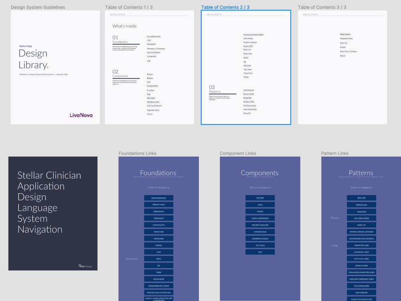
Task: Click the Patterns title in Pattern Links
Action: [x=361, y=173]
